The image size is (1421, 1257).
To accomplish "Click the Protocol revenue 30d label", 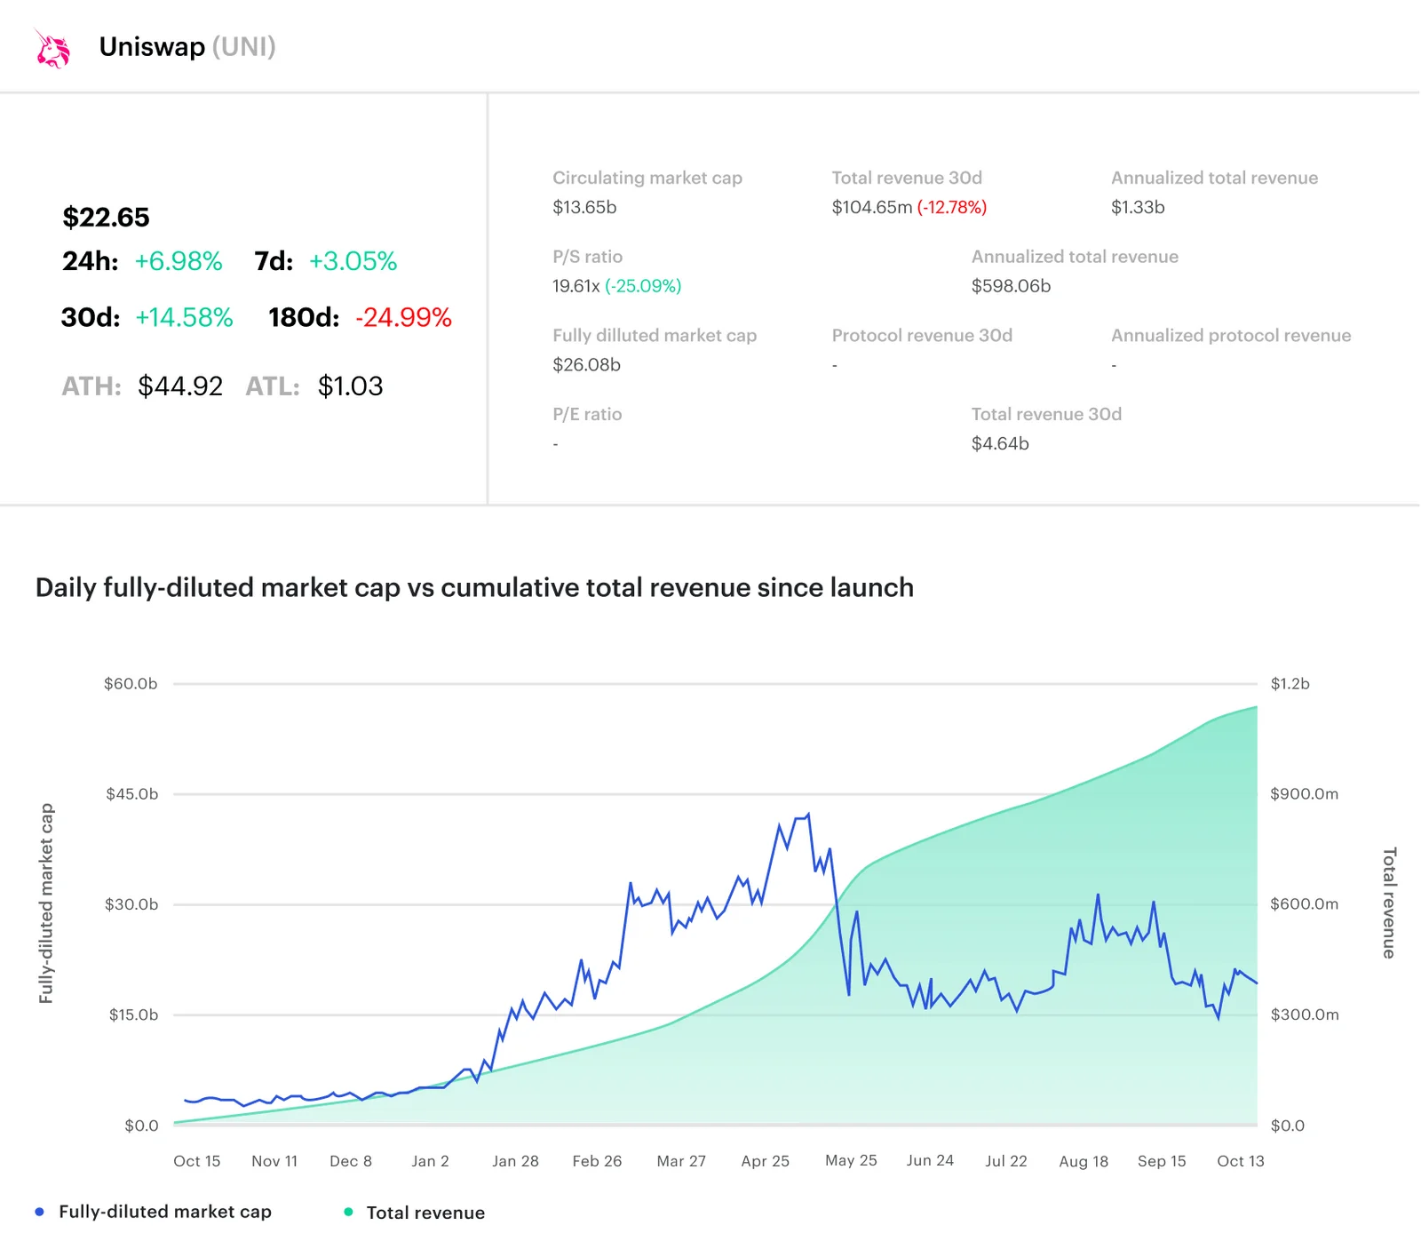I will click(922, 336).
